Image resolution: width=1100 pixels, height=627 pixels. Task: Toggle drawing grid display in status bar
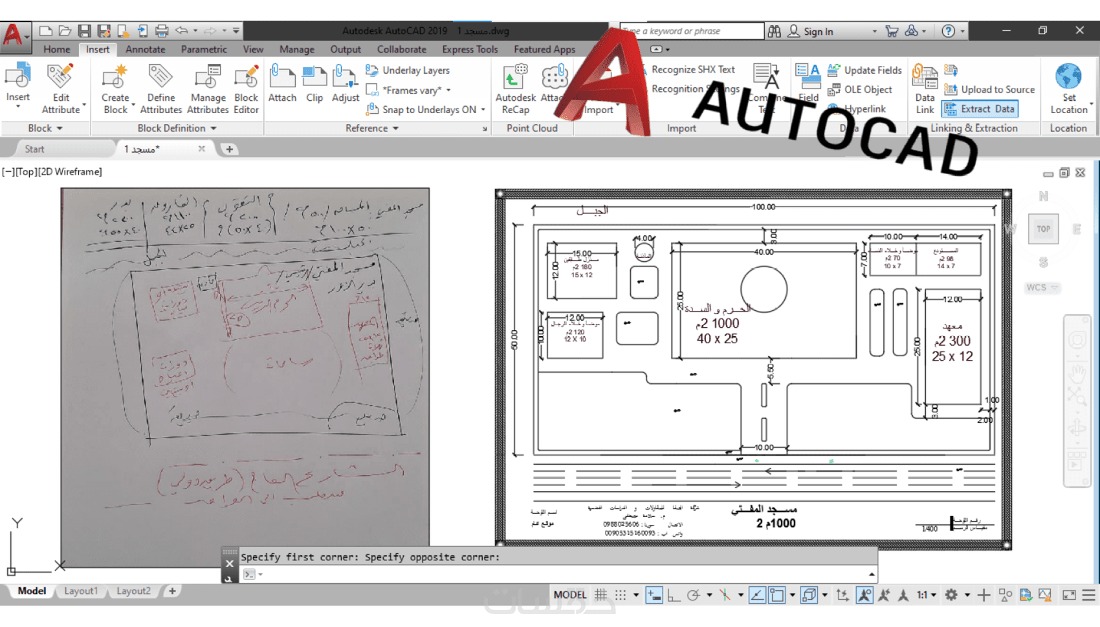point(601,595)
